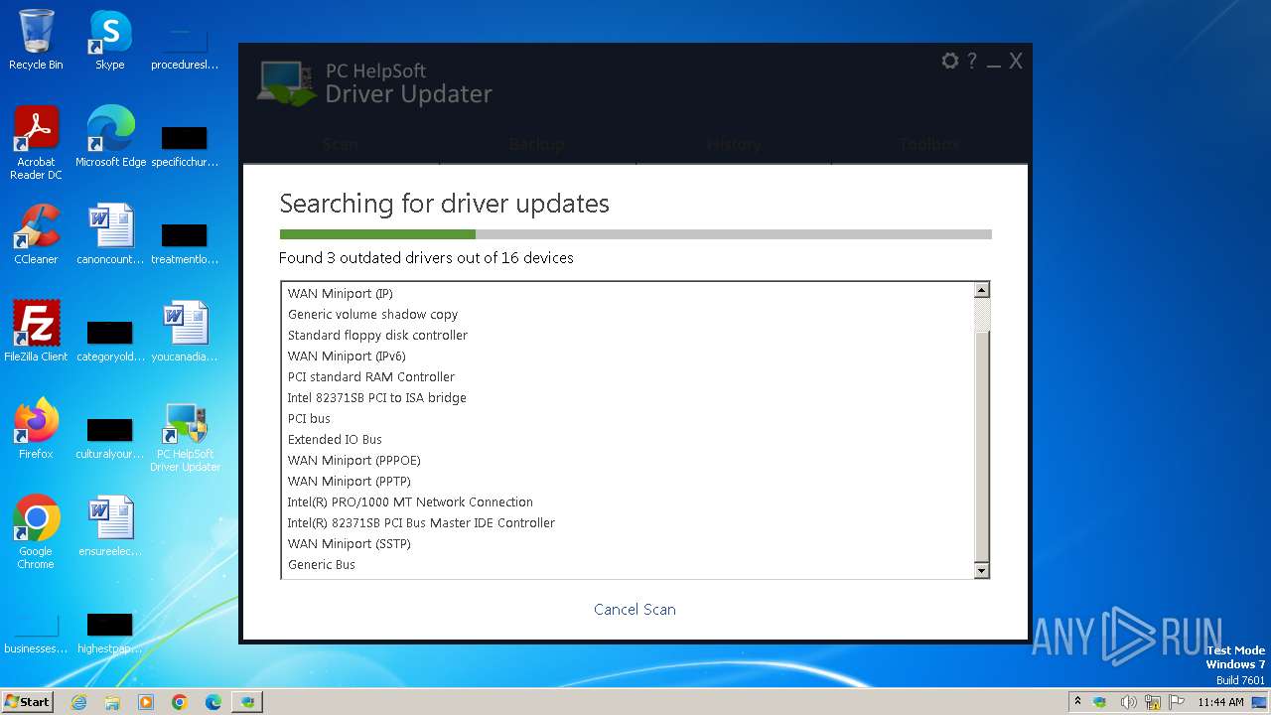Open youcanadia Word document icon
The width and height of the screenshot is (1271, 715).
185,332
